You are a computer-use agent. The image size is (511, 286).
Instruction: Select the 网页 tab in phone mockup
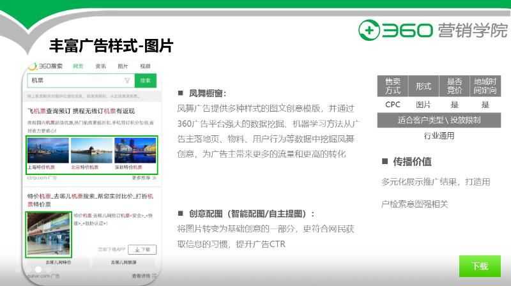78,66
